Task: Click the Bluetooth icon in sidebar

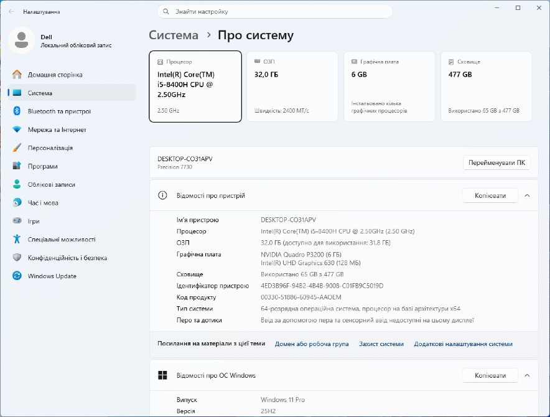Action: click(x=17, y=111)
